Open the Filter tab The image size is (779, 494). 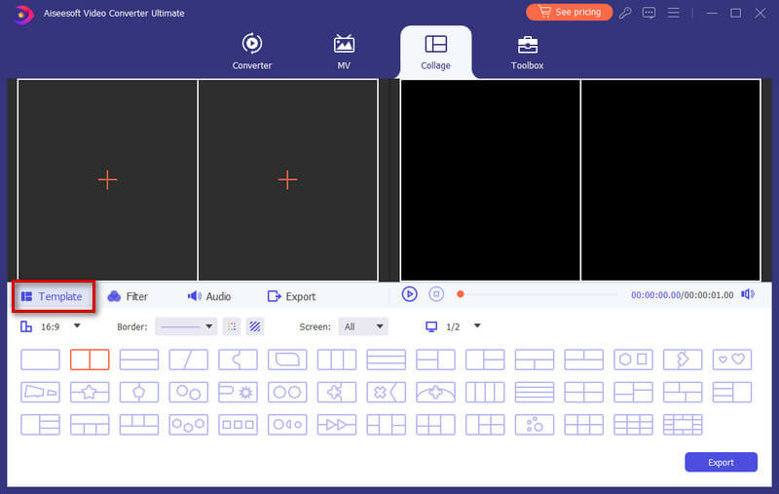(128, 296)
